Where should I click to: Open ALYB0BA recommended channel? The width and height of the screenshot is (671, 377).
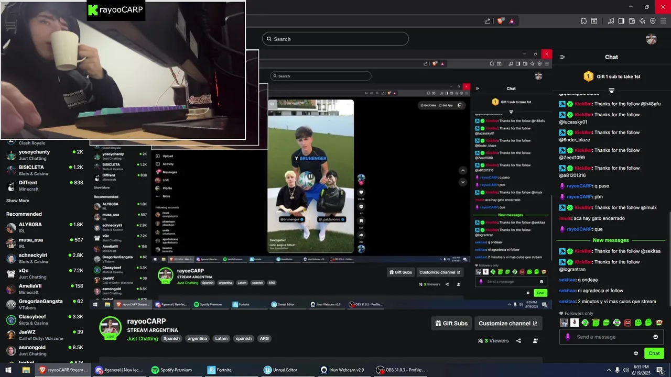click(x=45, y=228)
